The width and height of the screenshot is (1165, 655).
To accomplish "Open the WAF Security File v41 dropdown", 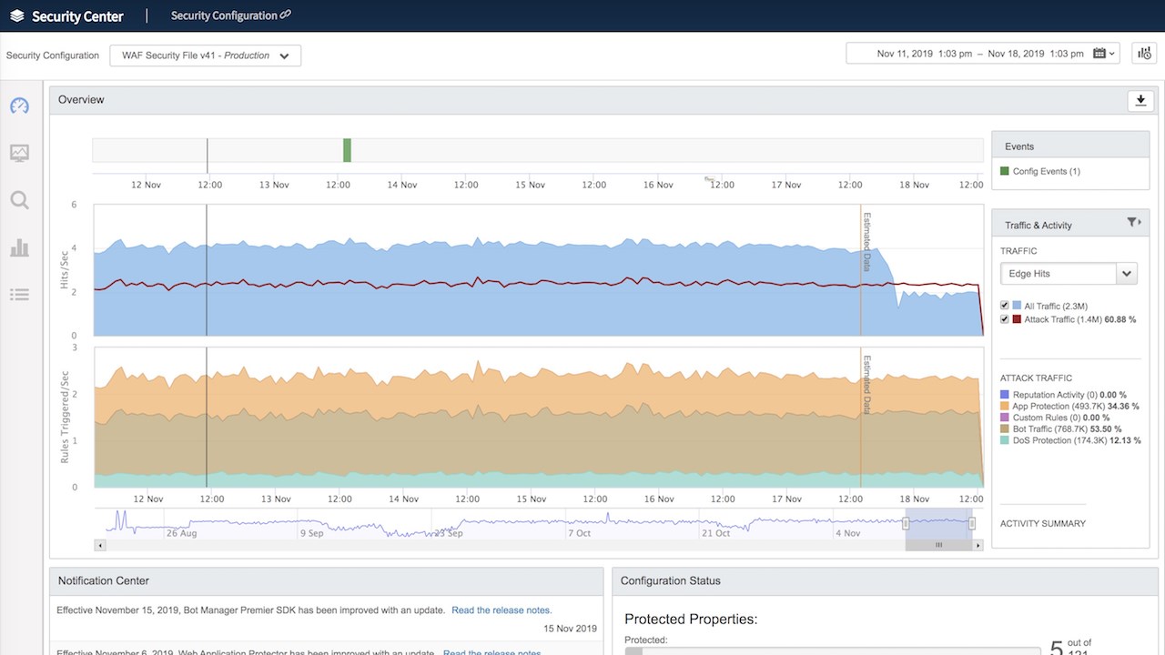I will (206, 55).
